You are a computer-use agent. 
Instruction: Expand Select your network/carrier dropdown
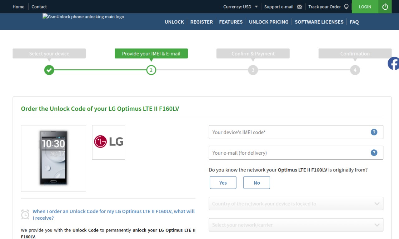tap(296, 225)
